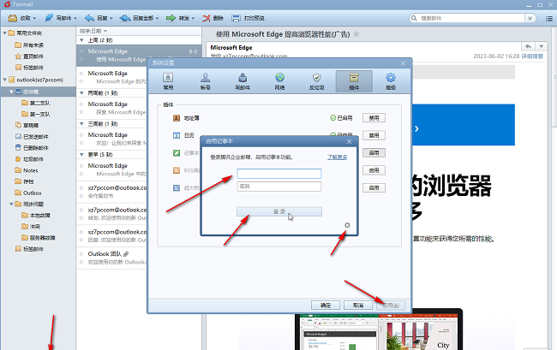Click the 了解更多 learn more link
The height and width of the screenshot is (350, 557).
tap(338, 157)
